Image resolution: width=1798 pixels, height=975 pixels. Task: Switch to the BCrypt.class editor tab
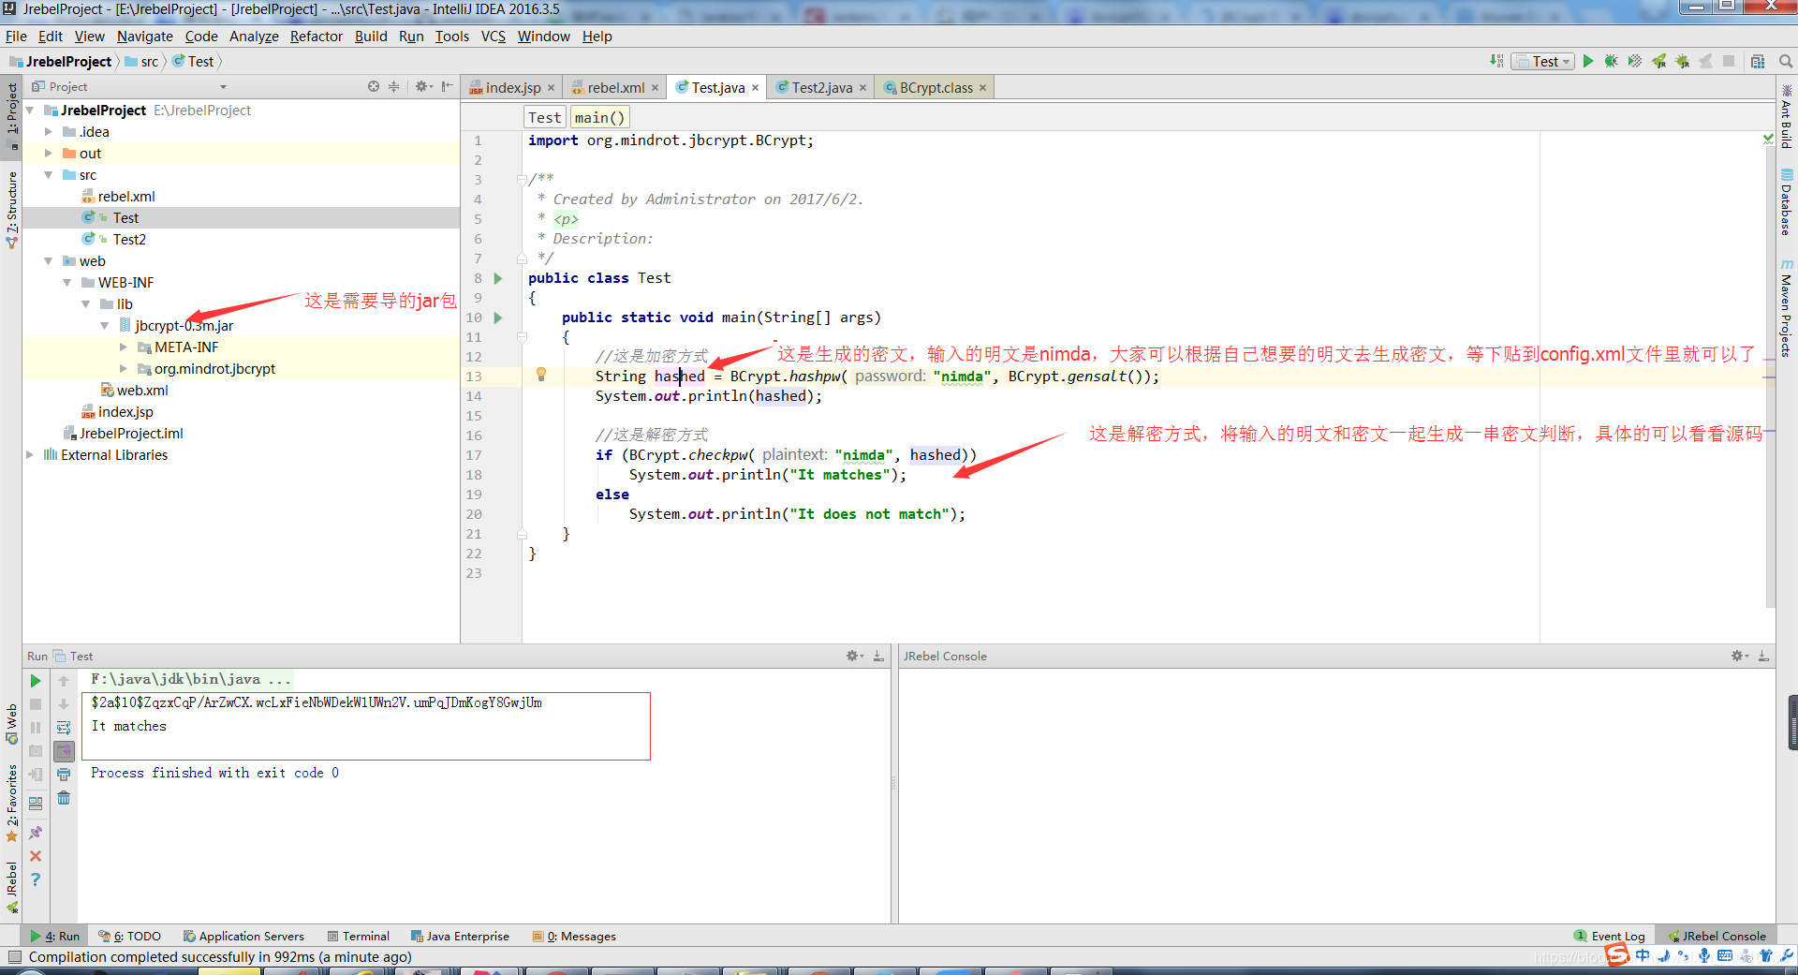click(936, 87)
